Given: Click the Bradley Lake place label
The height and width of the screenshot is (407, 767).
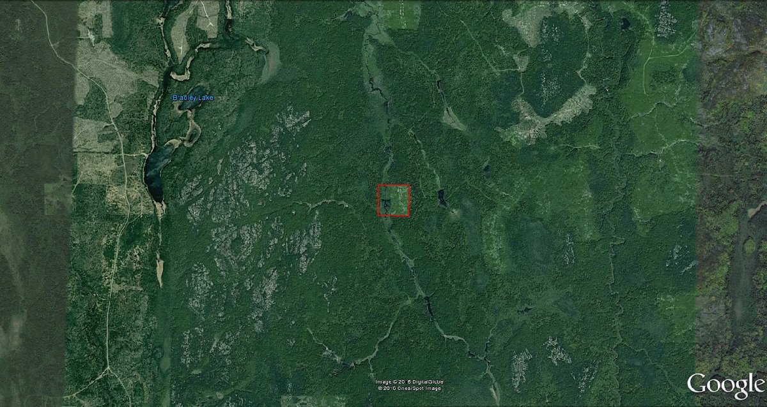Looking at the screenshot, I should click(193, 98).
